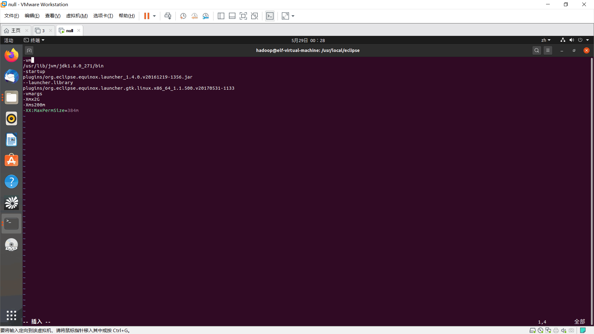Open Ubuntu Software from the dock
Viewport: 594px width, 334px height.
[x=11, y=161]
